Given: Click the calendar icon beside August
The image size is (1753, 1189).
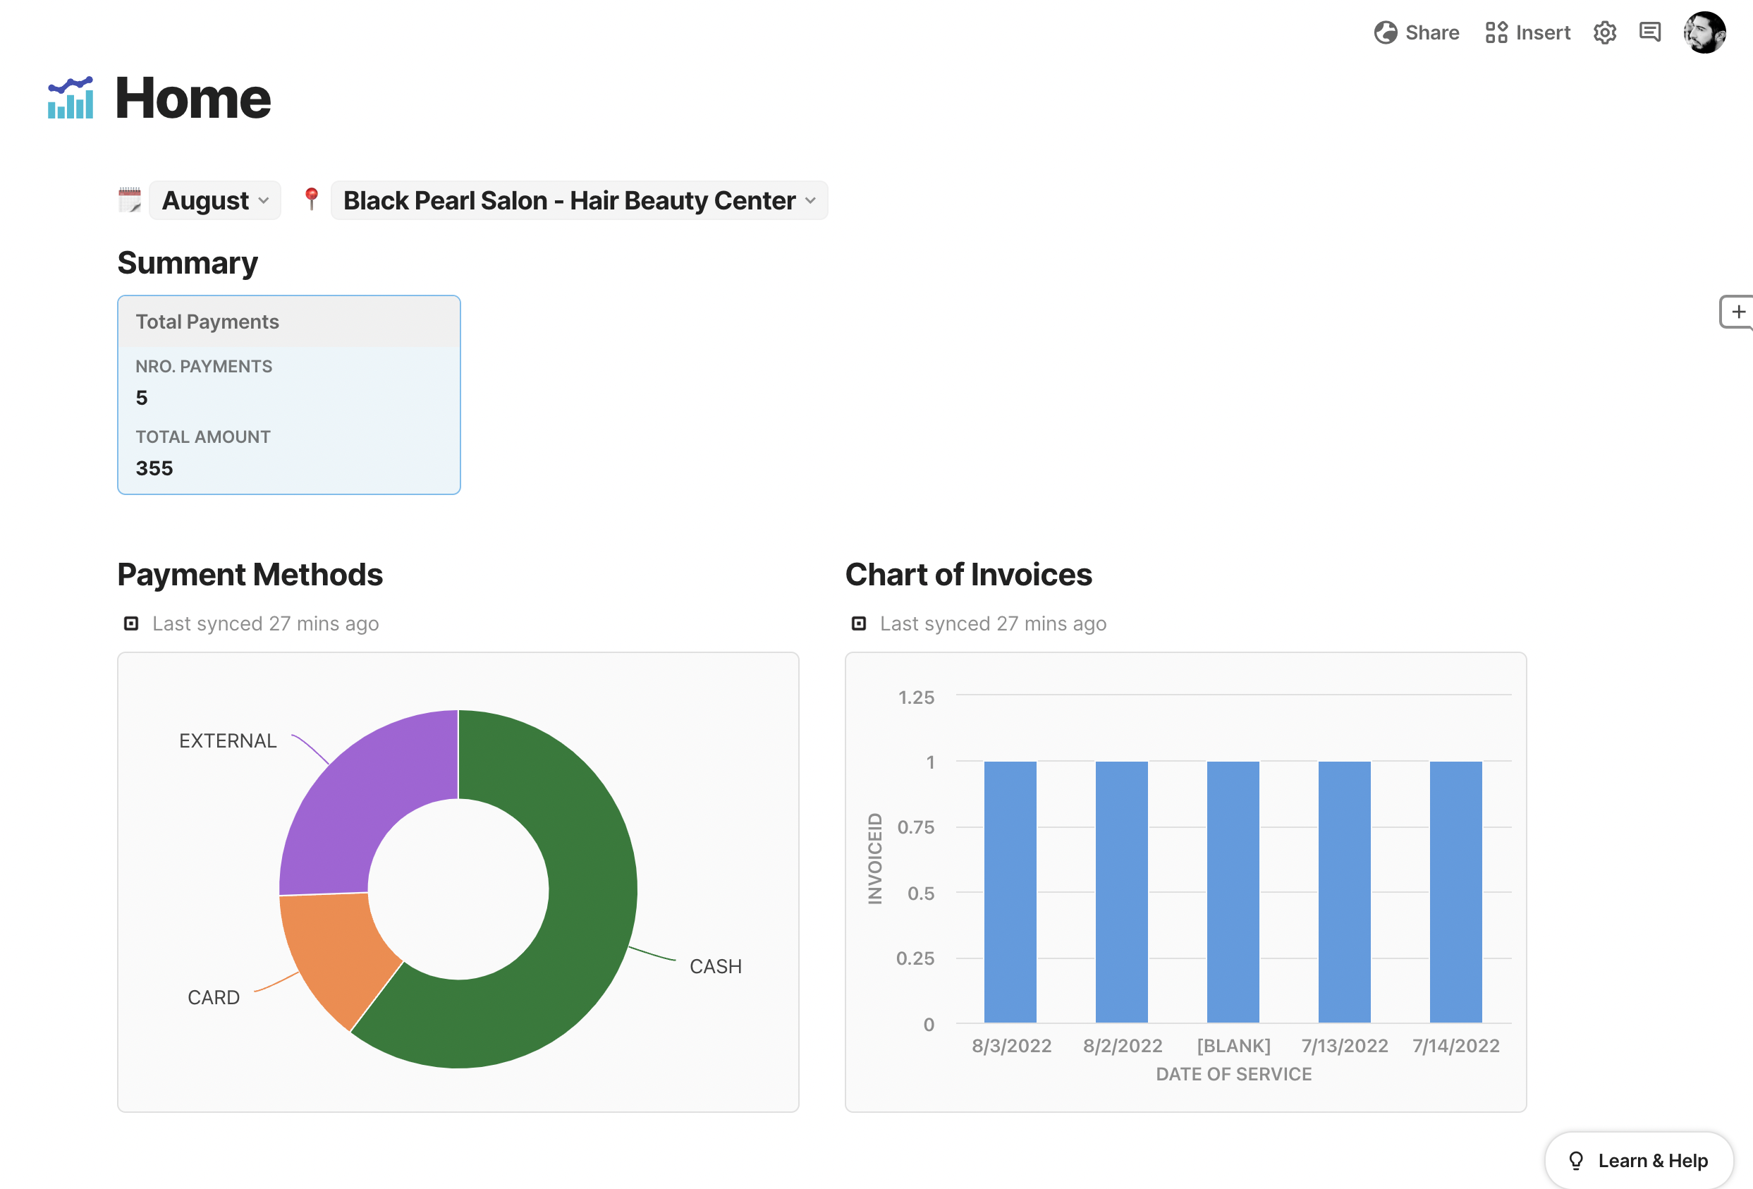Looking at the screenshot, I should click(x=130, y=200).
